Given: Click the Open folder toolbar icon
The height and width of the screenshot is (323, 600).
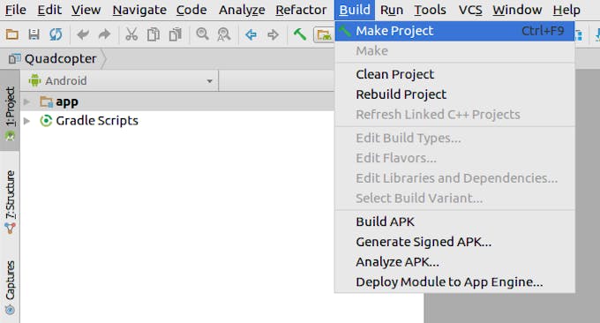Looking at the screenshot, I should tap(12, 34).
